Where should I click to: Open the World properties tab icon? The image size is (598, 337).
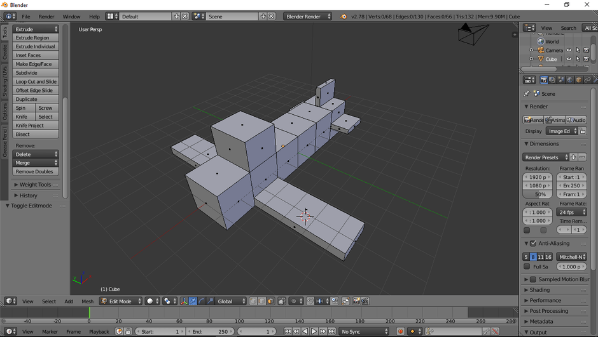[x=570, y=80]
